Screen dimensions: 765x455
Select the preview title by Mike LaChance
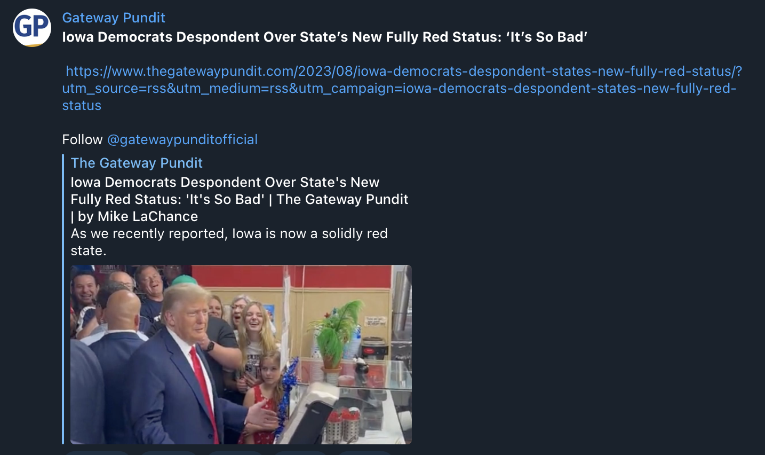pyautogui.click(x=240, y=199)
